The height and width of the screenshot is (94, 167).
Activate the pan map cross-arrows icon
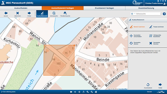click(79, 92)
